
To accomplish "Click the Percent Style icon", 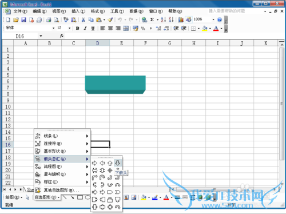I will point(143,29).
